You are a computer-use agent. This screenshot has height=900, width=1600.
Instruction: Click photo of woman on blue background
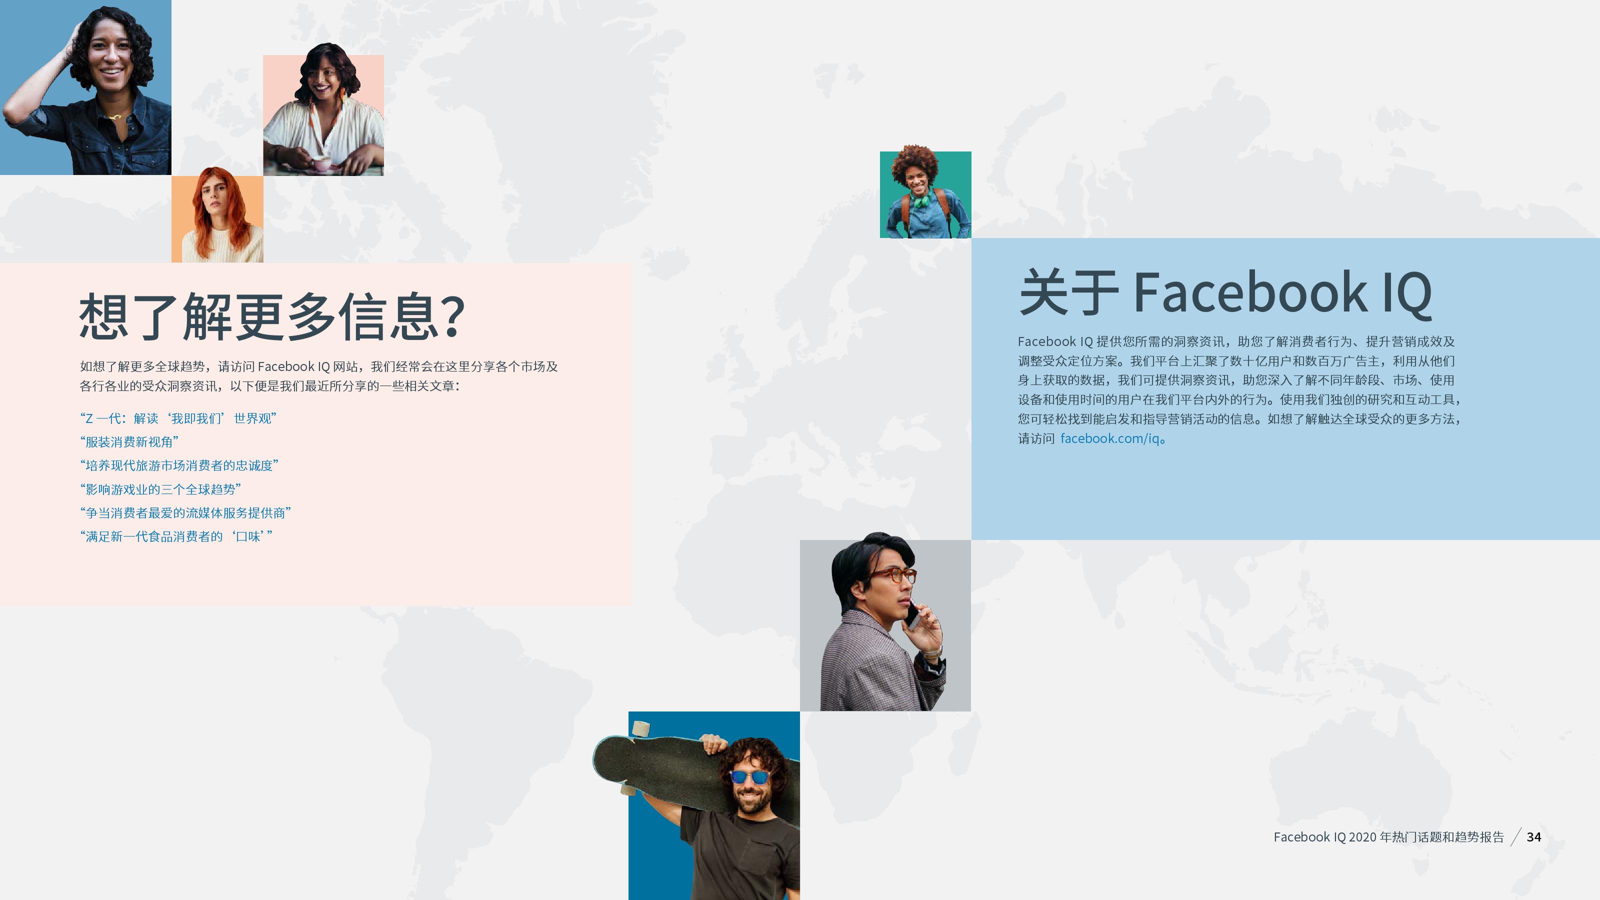[x=85, y=87]
